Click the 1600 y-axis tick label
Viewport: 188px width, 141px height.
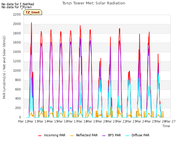(x=17, y=43)
